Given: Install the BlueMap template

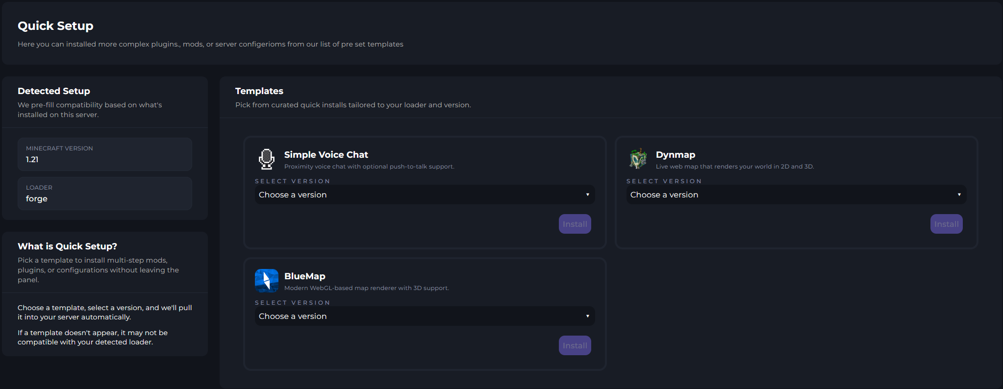Looking at the screenshot, I should click(575, 345).
